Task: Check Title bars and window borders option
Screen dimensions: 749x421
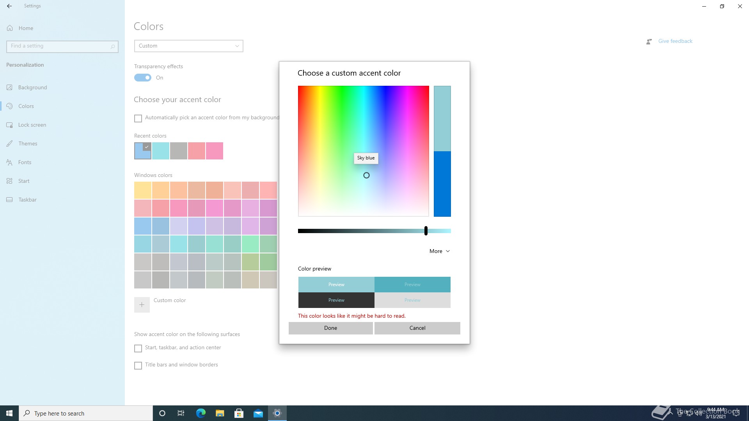Action: click(138, 365)
